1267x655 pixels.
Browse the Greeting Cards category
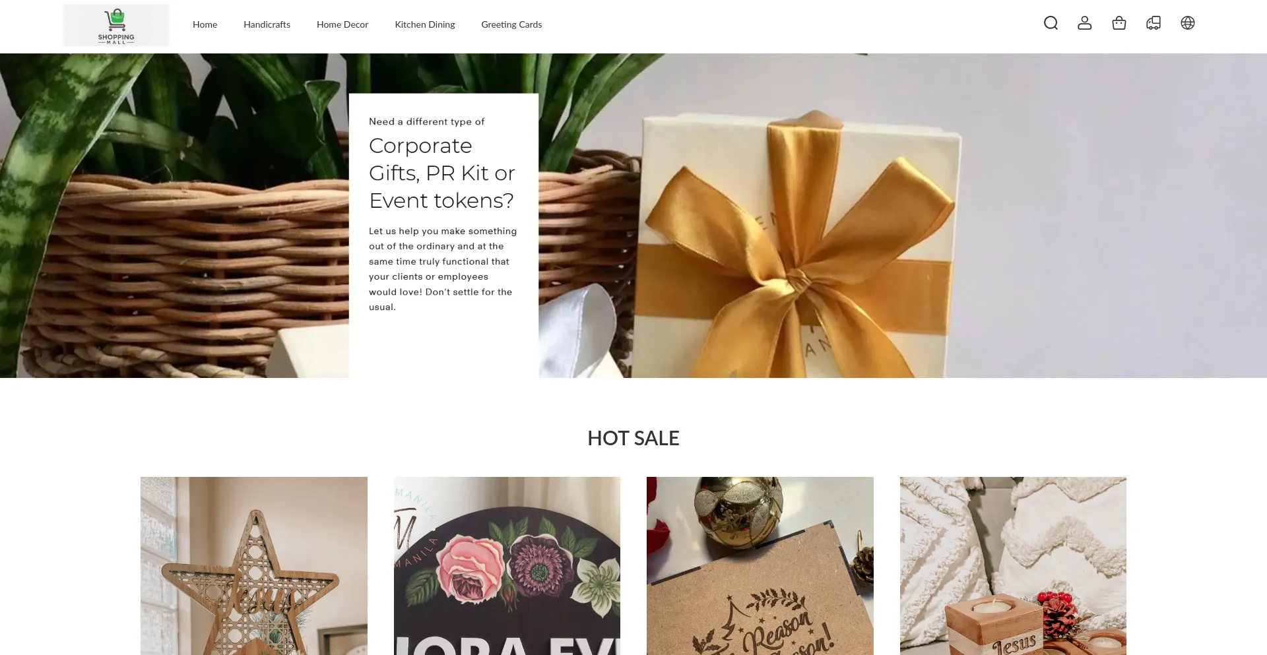point(511,24)
